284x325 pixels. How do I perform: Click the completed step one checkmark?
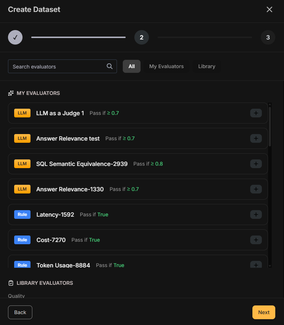click(x=15, y=37)
